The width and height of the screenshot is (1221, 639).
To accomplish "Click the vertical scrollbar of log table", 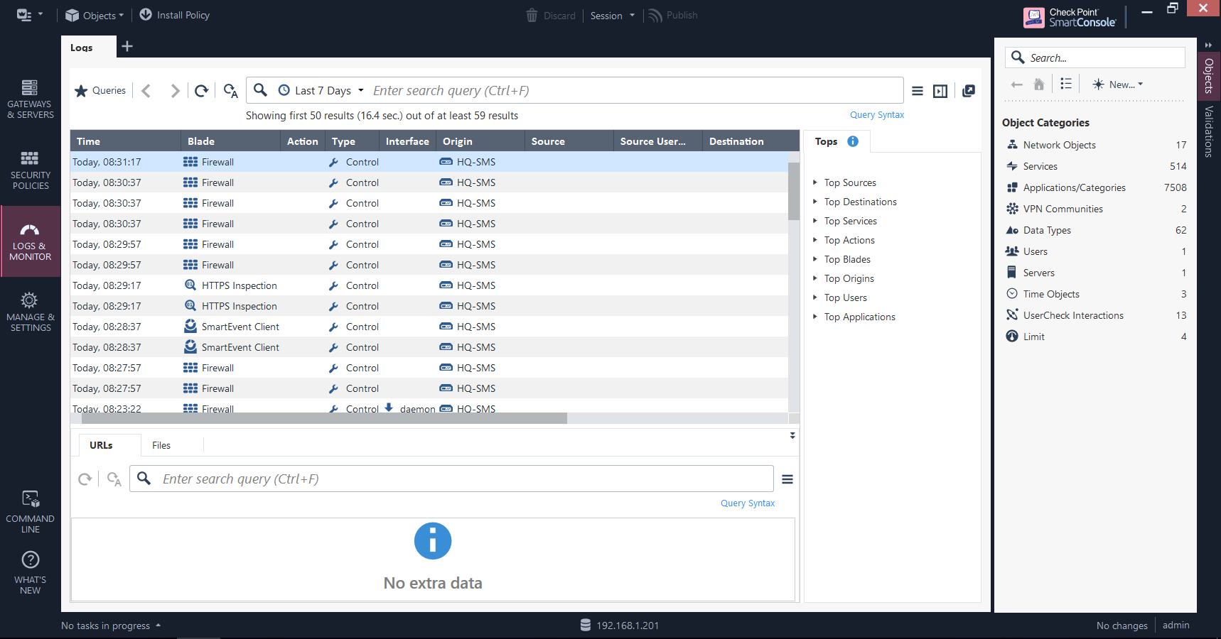I will pyautogui.click(x=794, y=191).
